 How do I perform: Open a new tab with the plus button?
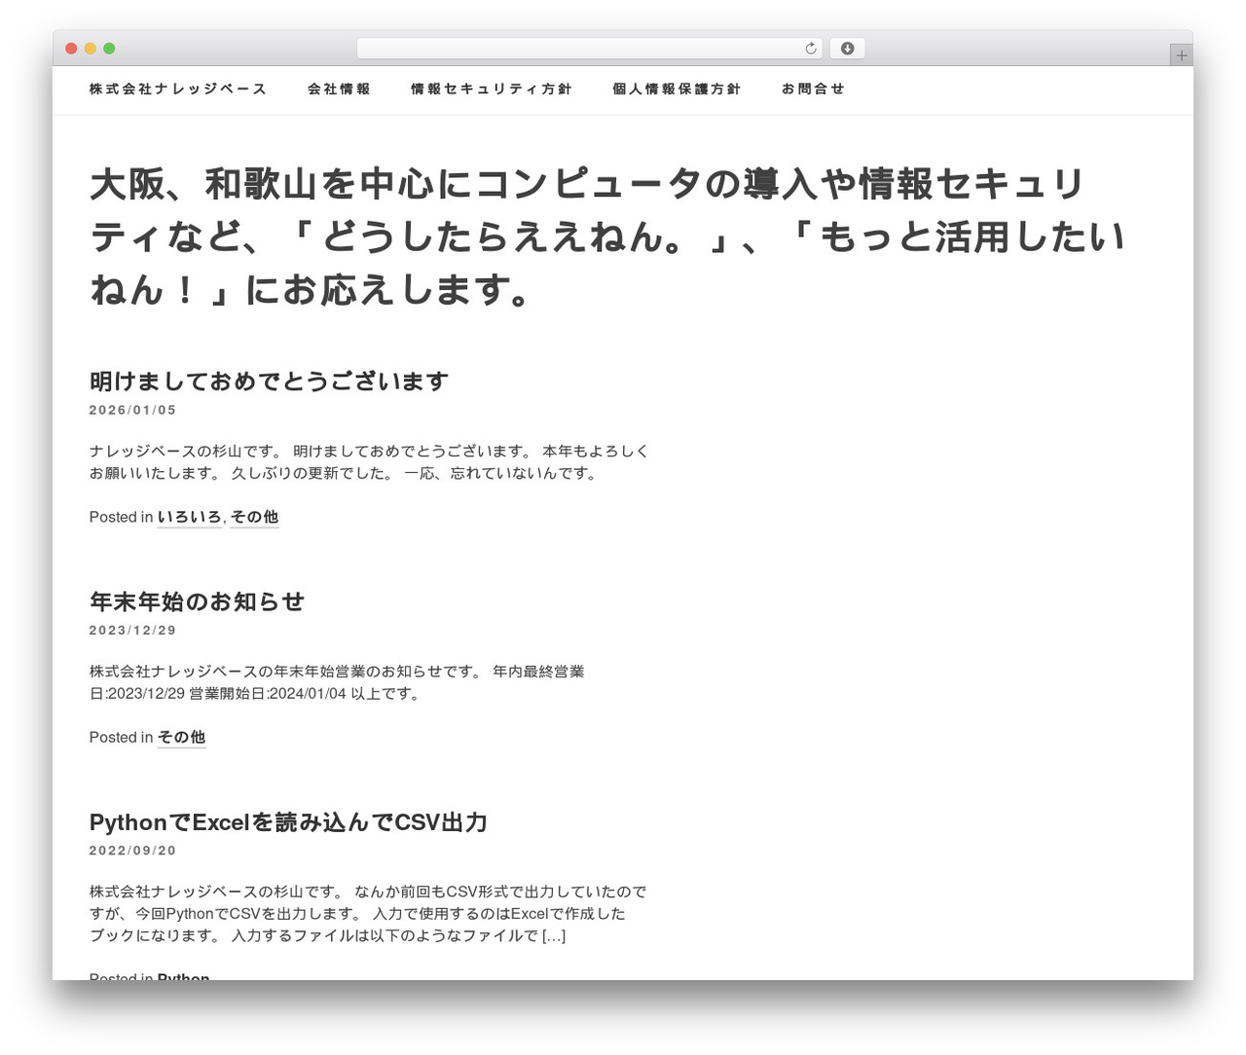[x=1181, y=55]
